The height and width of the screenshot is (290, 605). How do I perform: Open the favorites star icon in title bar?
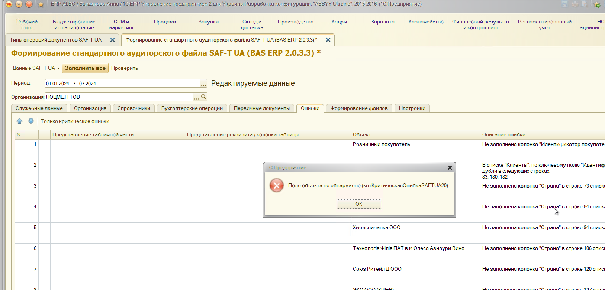[x=41, y=4]
